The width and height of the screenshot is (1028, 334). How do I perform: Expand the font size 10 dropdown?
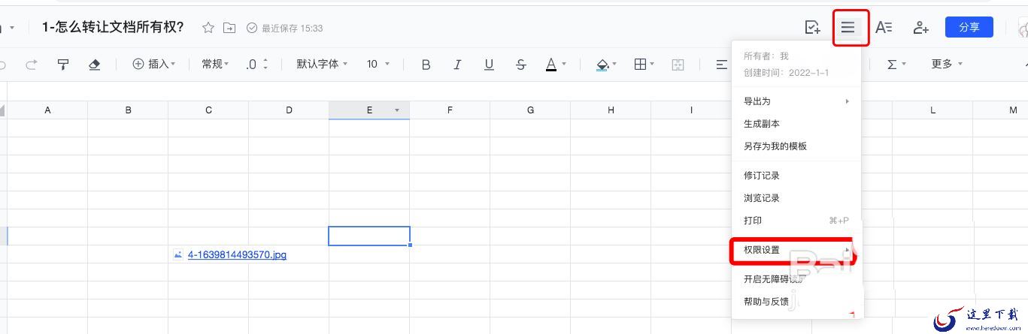click(378, 65)
